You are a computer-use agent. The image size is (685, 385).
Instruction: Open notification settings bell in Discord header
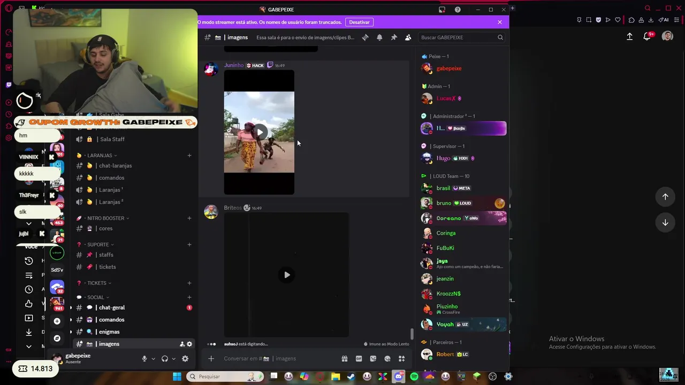[x=379, y=37]
